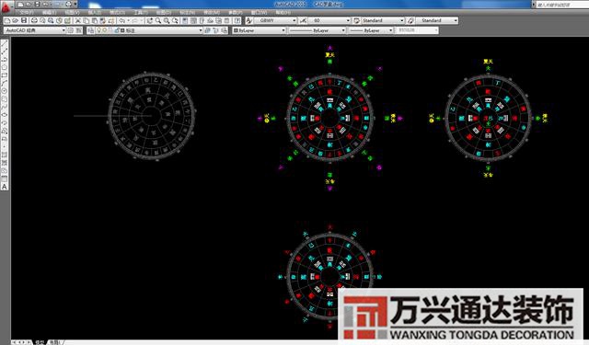The width and height of the screenshot is (589, 345).
Task: Open the Layer Properties Manager icon
Action: (90, 30)
